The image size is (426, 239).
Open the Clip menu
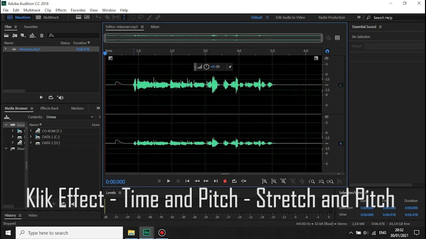coord(48,10)
